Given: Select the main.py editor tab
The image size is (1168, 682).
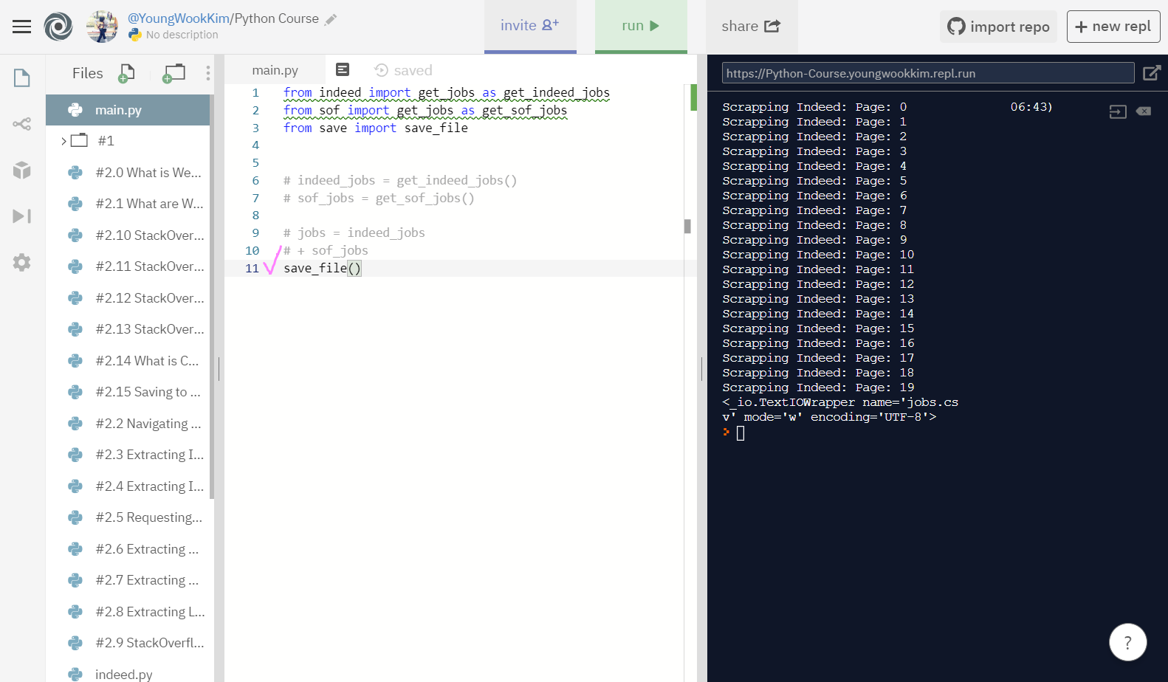Looking at the screenshot, I should 275,70.
